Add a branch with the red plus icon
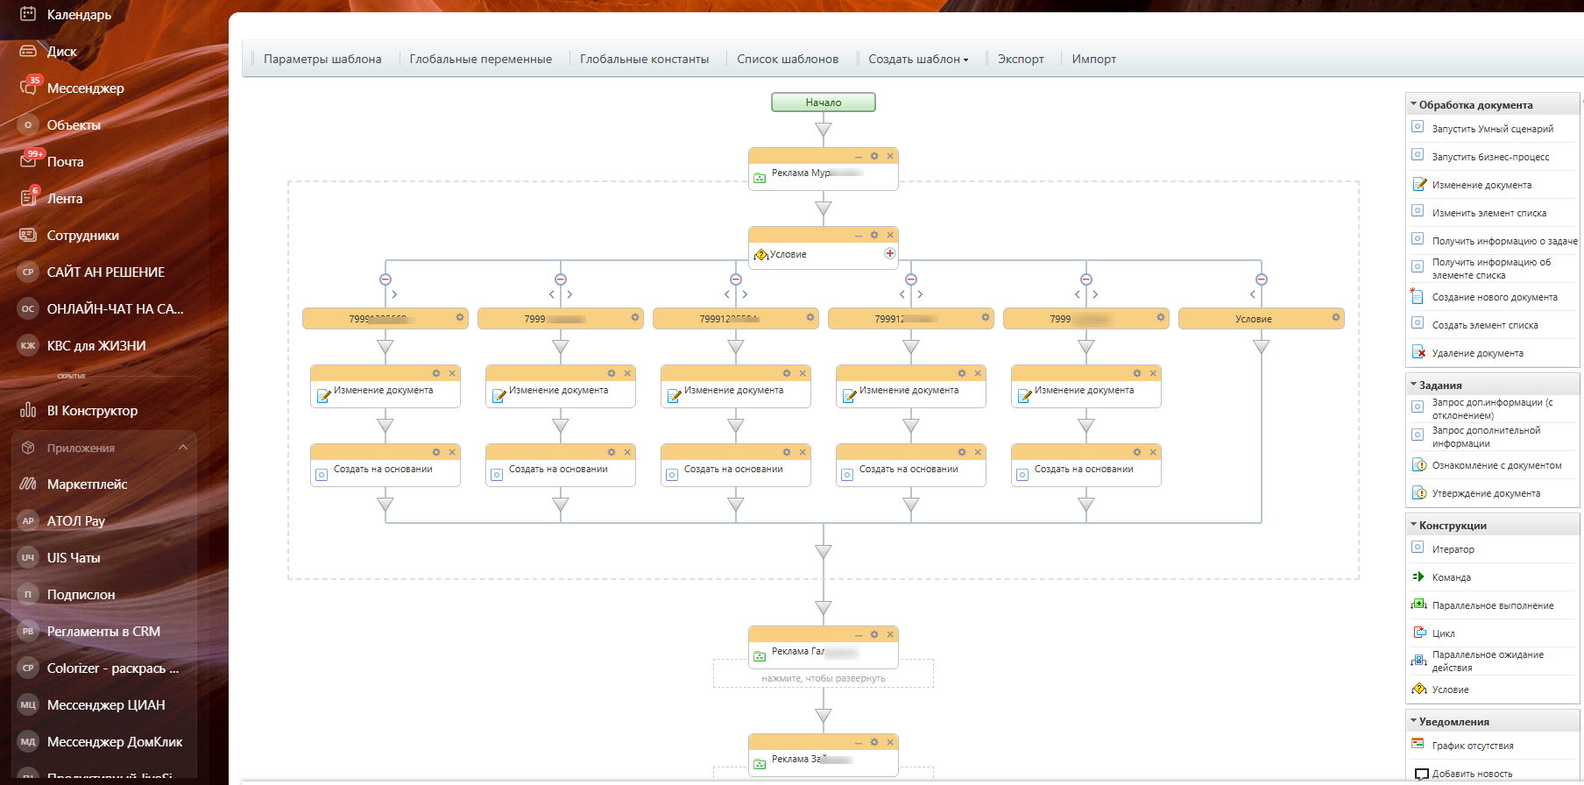Screen dimensions: 1584x785 (x=890, y=253)
